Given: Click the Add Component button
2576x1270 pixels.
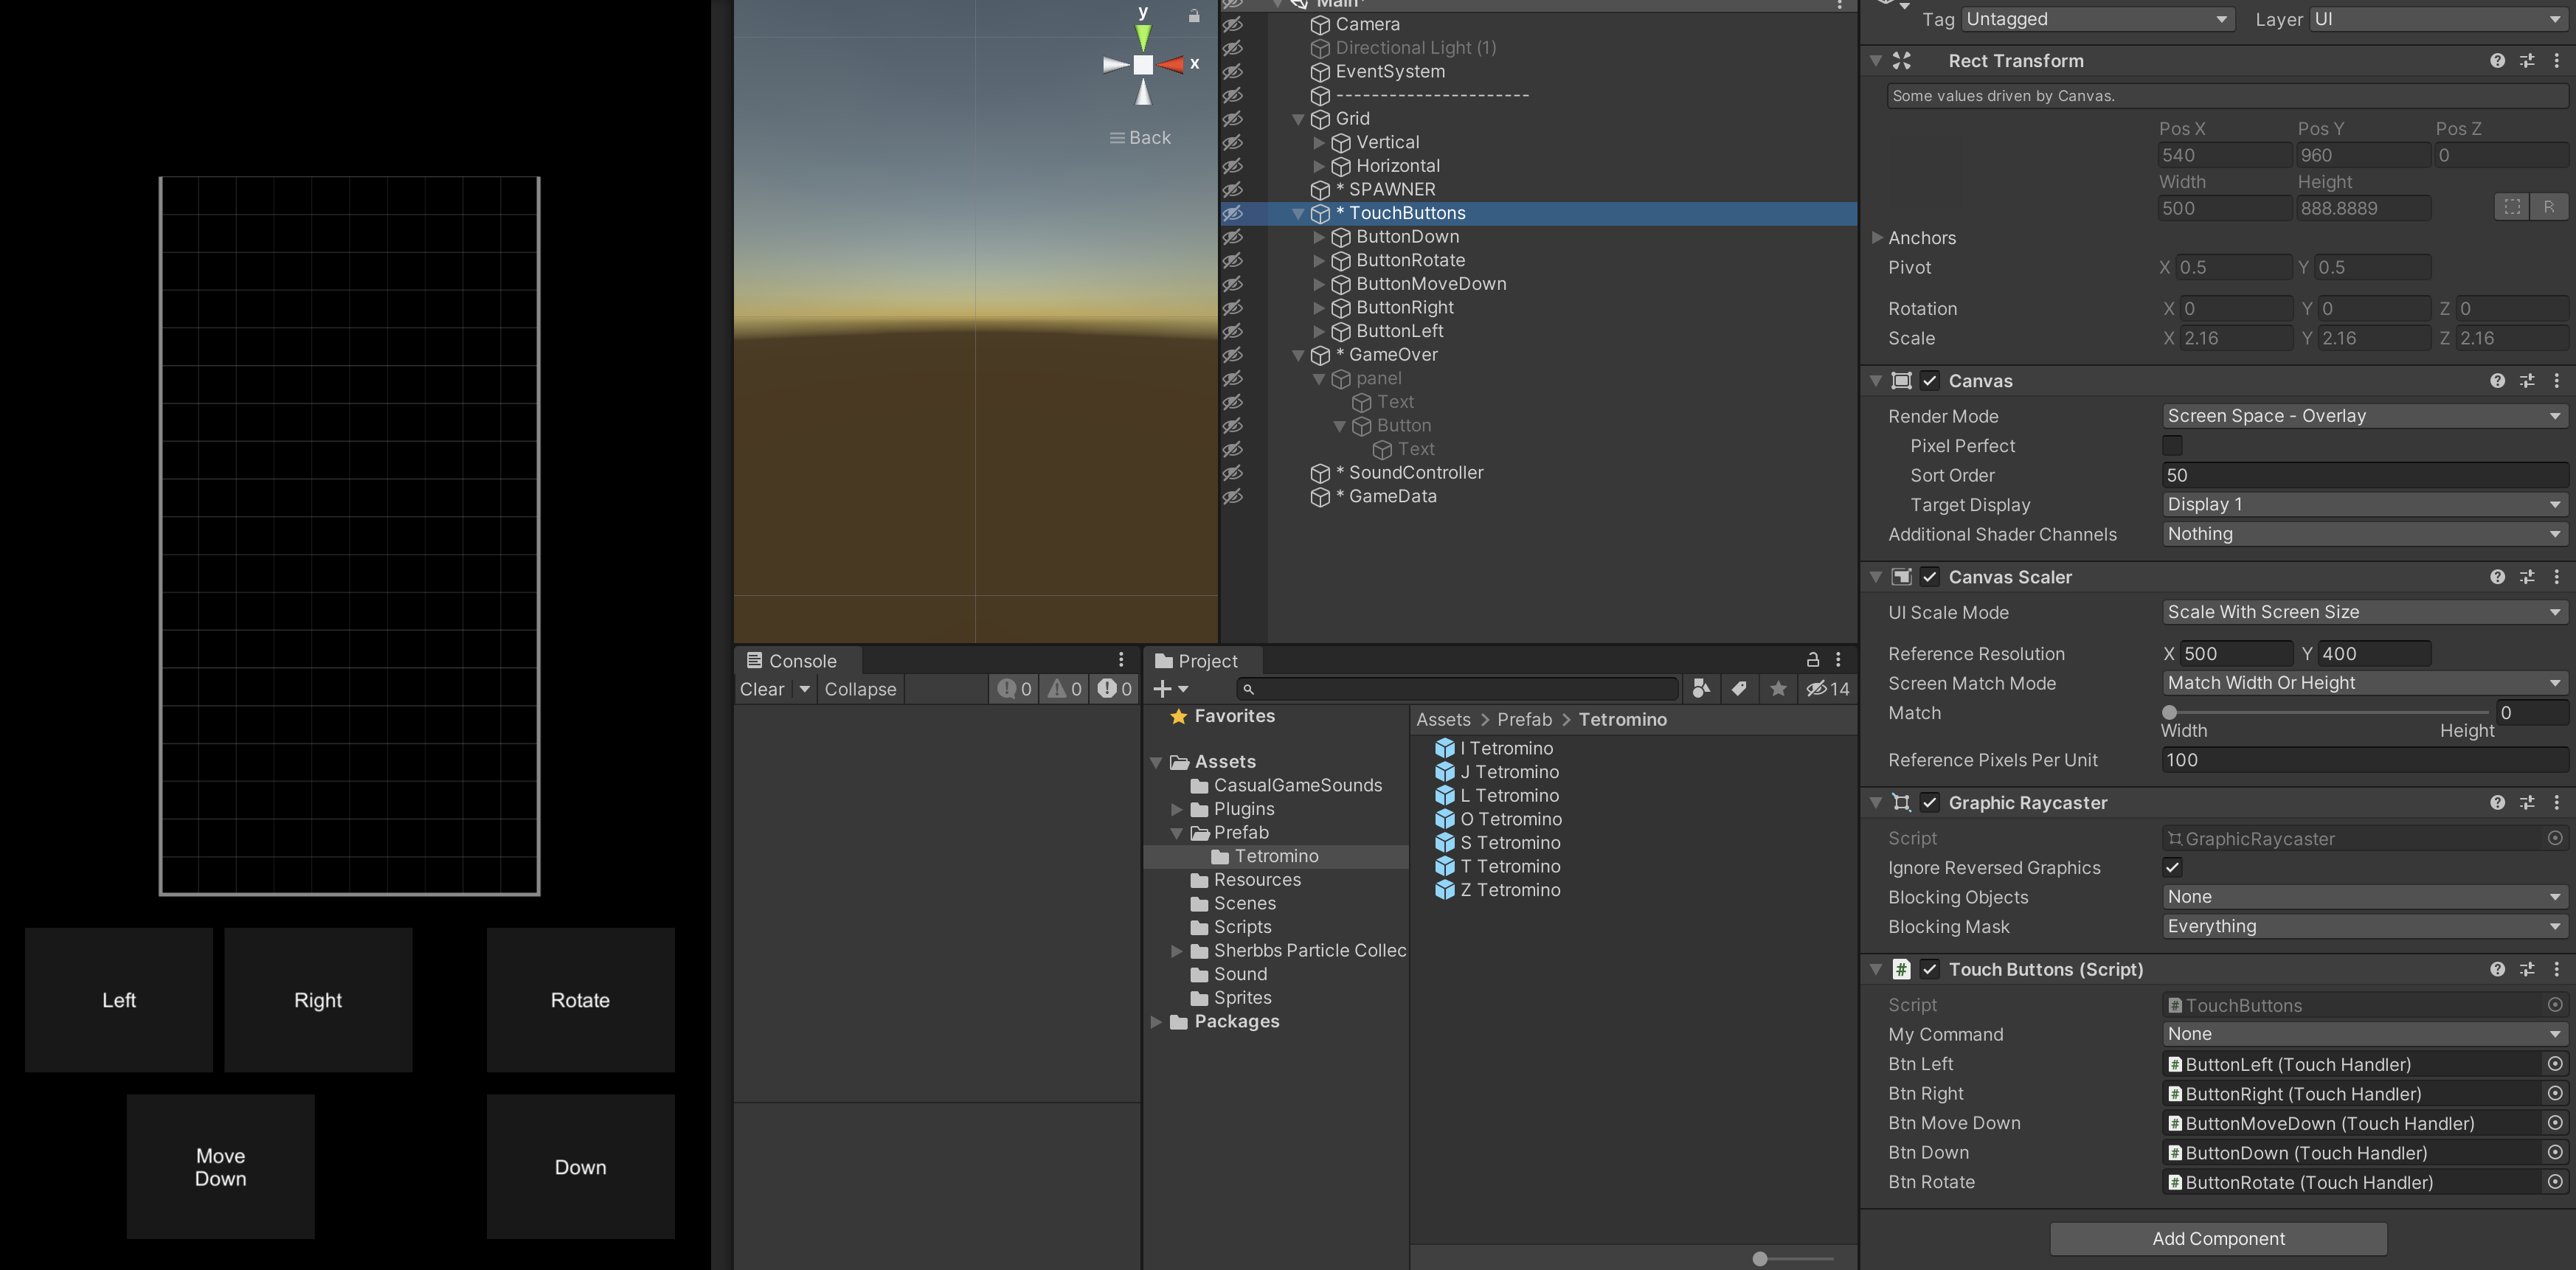Looking at the screenshot, I should (x=2218, y=1238).
